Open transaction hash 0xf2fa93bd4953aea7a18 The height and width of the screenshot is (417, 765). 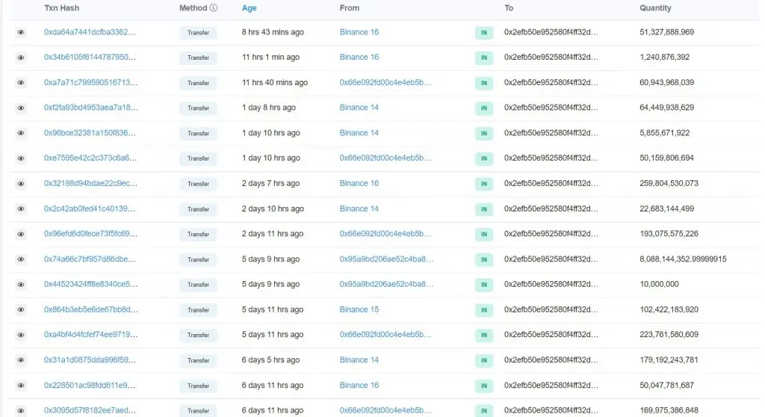click(x=90, y=108)
